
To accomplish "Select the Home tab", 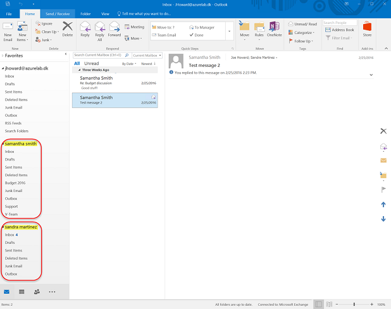I will click(x=30, y=14).
